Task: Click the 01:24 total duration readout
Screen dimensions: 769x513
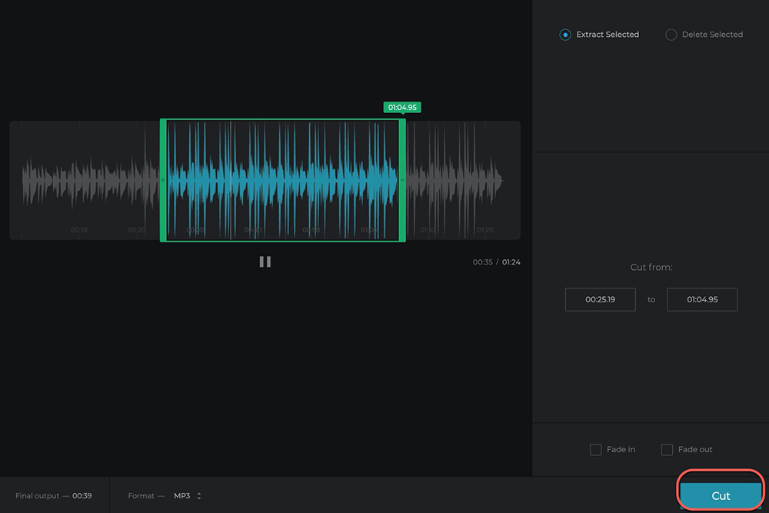Action: pos(511,262)
